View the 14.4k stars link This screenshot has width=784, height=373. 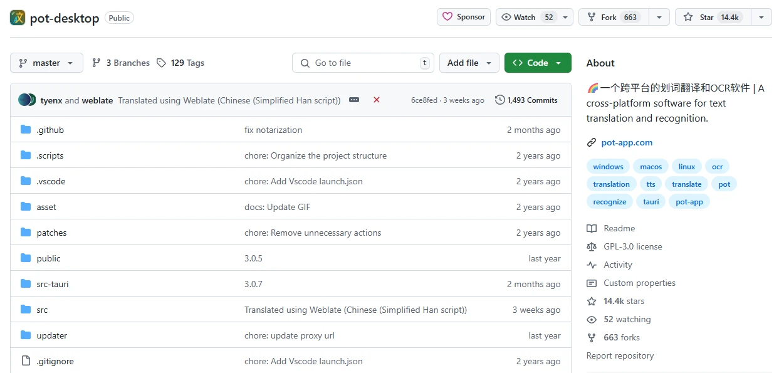click(x=615, y=301)
